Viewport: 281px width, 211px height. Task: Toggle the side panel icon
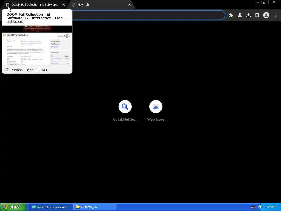tap(257, 15)
